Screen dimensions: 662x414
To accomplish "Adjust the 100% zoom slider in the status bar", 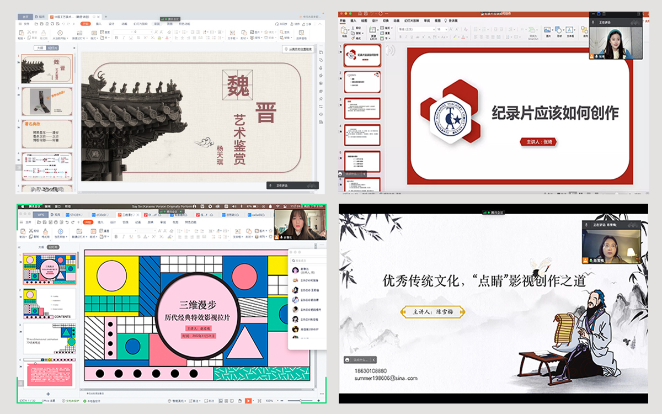I will [x=301, y=400].
